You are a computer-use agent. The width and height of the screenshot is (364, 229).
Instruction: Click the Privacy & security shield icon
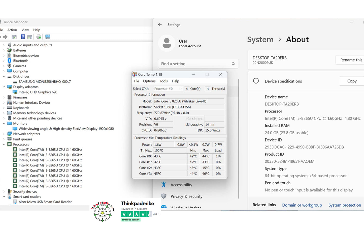tap(164, 196)
